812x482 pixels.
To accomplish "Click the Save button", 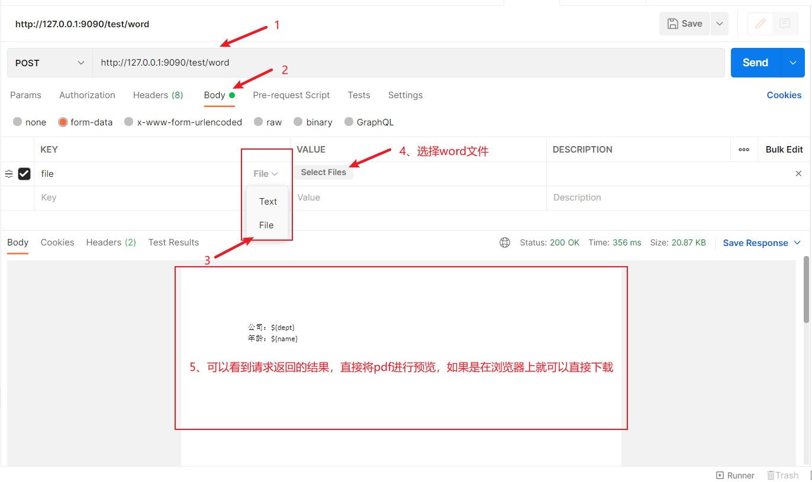I will click(685, 24).
